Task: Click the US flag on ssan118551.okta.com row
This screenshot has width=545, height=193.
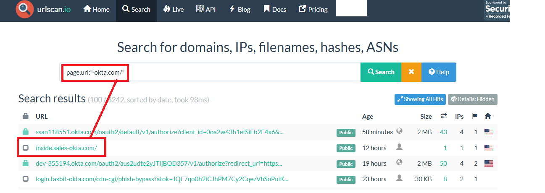Action: (488, 132)
